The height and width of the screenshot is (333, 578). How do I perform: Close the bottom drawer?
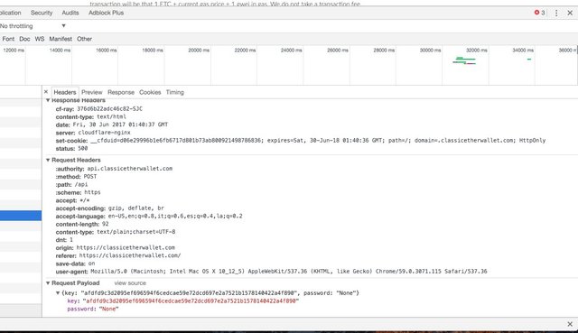click(570, 324)
